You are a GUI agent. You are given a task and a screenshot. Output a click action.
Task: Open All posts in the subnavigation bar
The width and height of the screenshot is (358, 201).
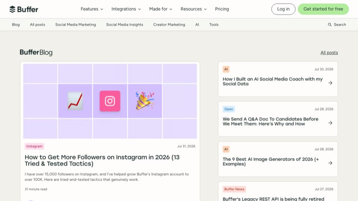coord(37,24)
